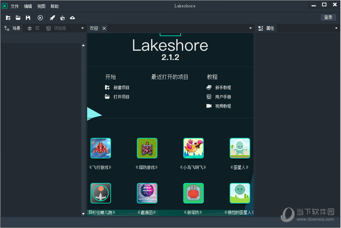Minimize the Lakeshore window

tap(313, 5)
